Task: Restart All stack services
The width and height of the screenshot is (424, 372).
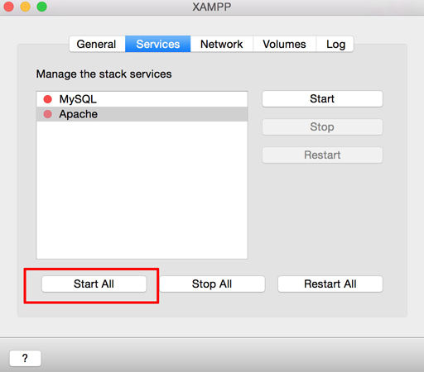Action: point(330,284)
